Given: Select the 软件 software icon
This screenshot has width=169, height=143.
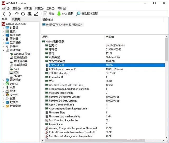Looking at the screenshot, I should [x=7, y=91].
